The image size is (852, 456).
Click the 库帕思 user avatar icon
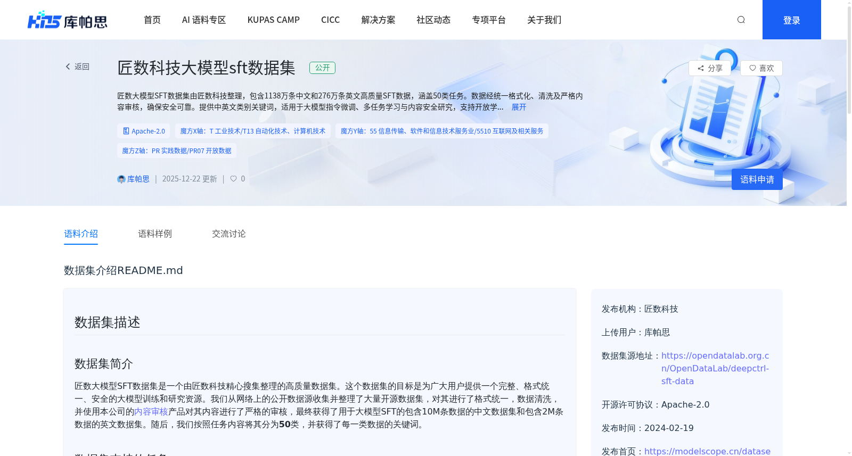click(121, 179)
